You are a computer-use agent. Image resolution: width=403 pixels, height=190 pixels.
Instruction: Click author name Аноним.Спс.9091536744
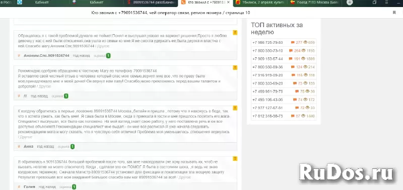[x=46, y=55]
